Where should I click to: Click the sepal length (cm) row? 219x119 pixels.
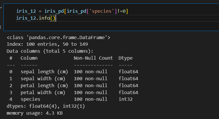[x=44, y=72]
